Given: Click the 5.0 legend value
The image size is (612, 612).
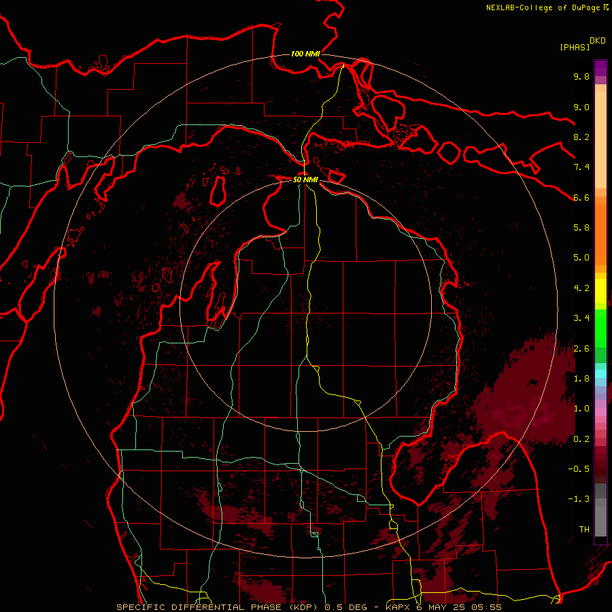Looking at the screenshot, I should 581,258.
